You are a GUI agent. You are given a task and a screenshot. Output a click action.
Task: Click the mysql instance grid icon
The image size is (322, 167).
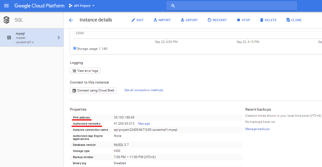pos(9,38)
